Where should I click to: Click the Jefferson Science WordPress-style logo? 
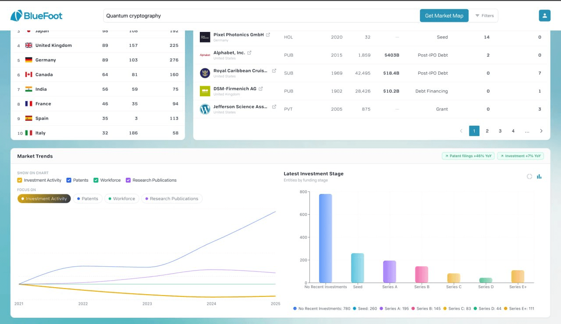pos(205,109)
